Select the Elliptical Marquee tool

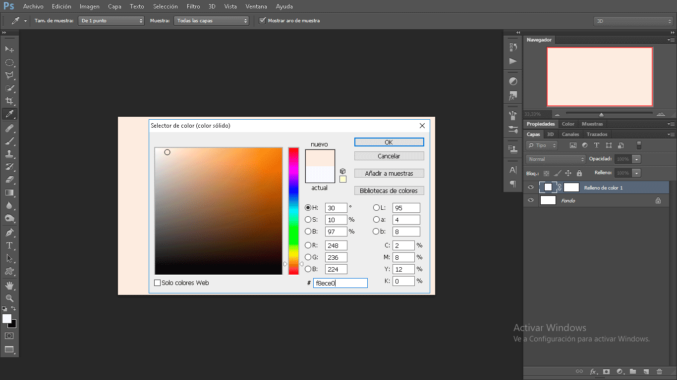tap(9, 62)
